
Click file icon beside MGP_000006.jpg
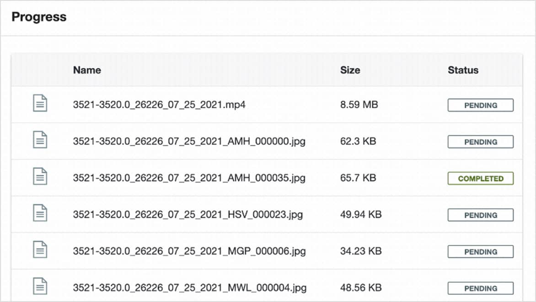click(40, 249)
